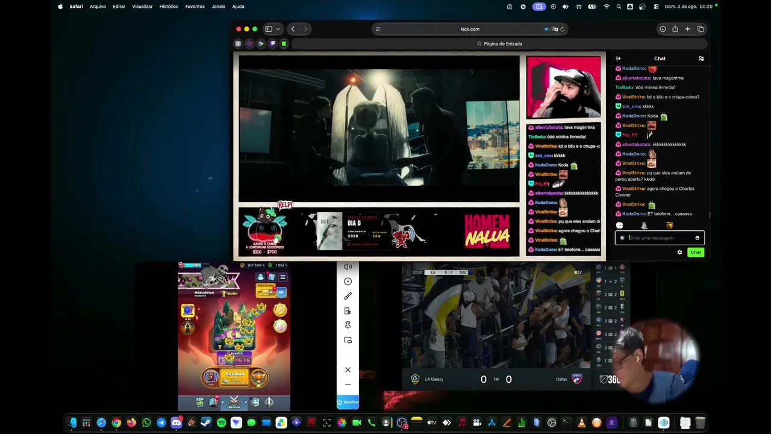This screenshot has width=771, height=434.
Task: Click the Safari Share button
Action: pos(675,29)
